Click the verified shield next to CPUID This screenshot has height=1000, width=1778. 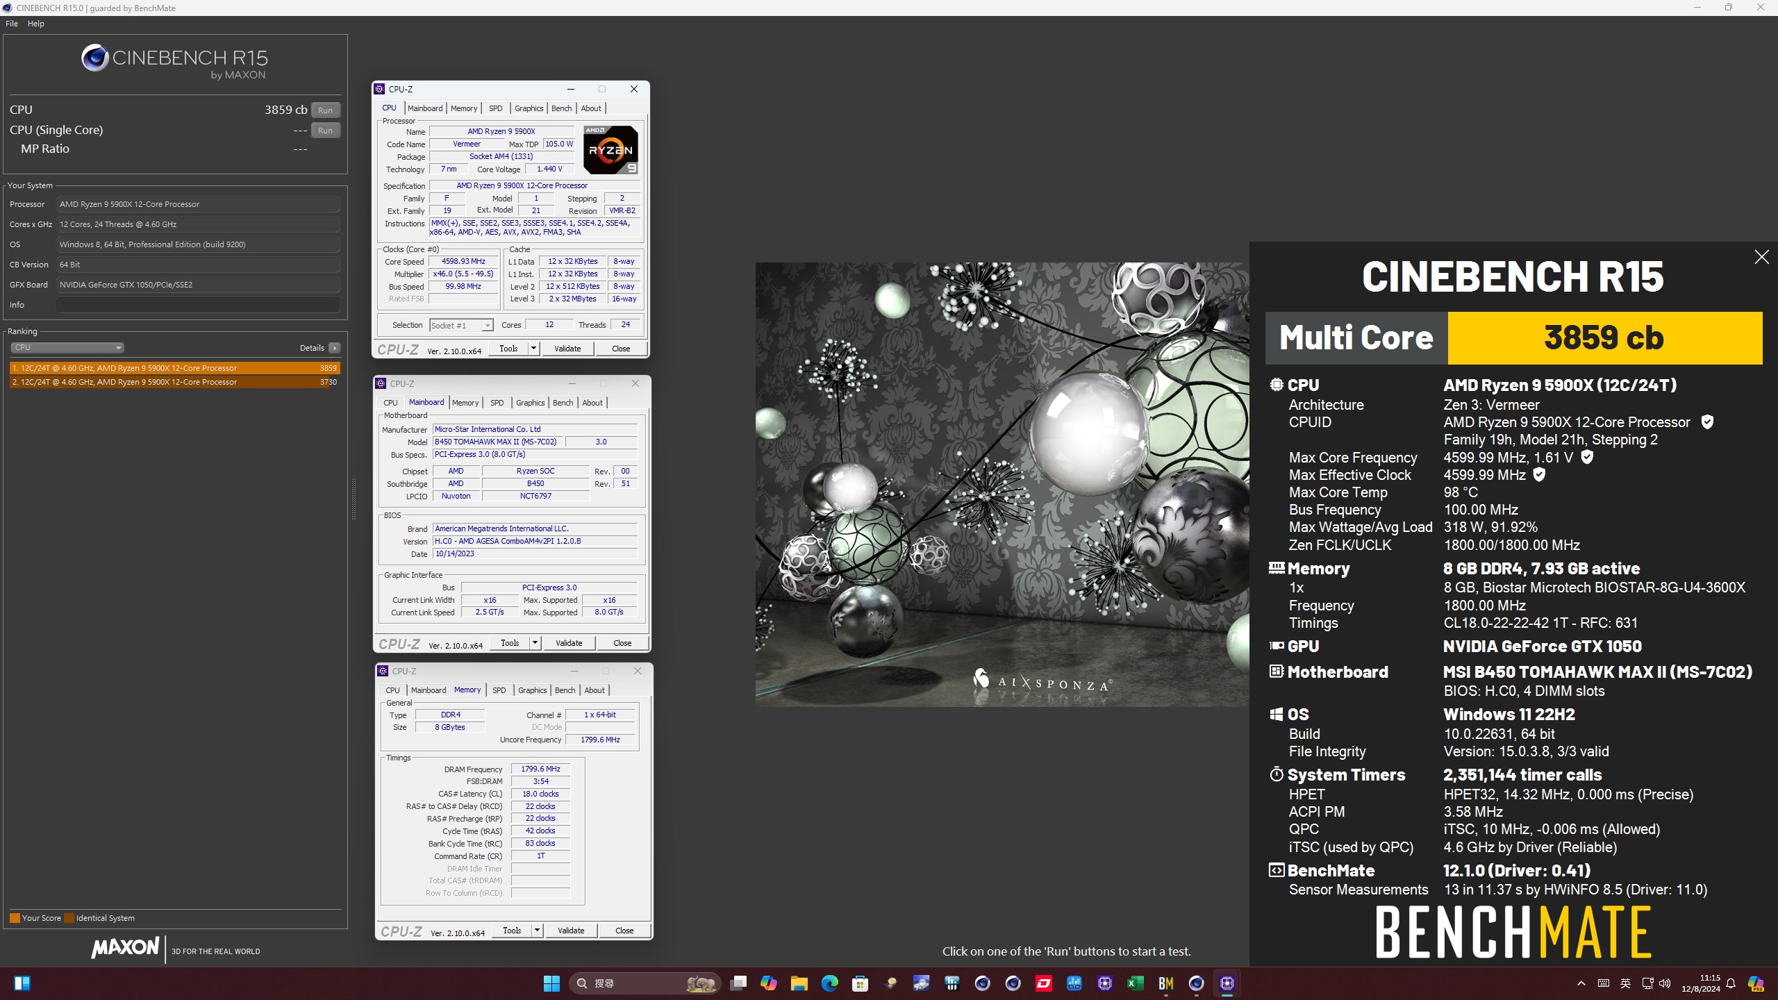(1707, 422)
